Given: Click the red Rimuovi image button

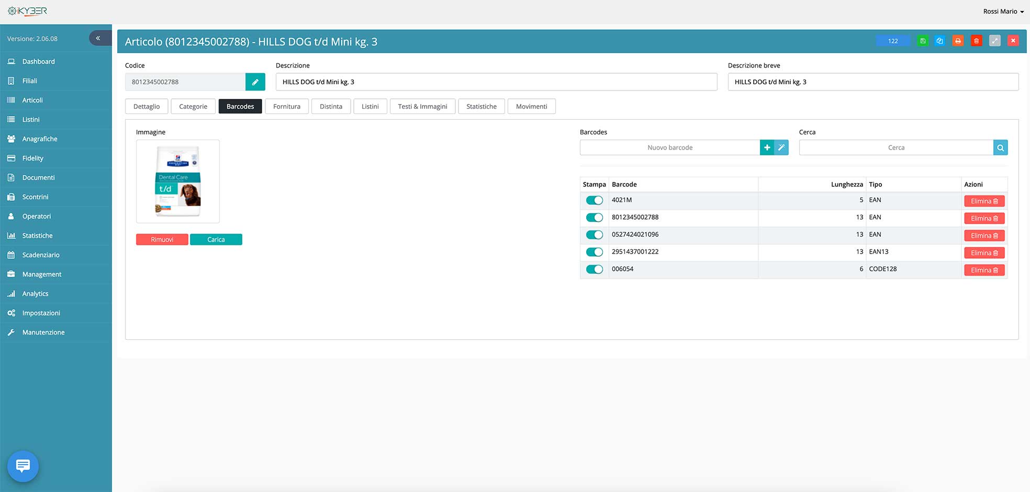Looking at the screenshot, I should pyautogui.click(x=162, y=239).
